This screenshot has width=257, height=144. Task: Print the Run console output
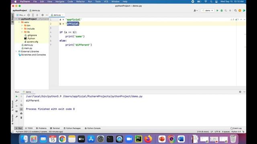tap(21, 113)
